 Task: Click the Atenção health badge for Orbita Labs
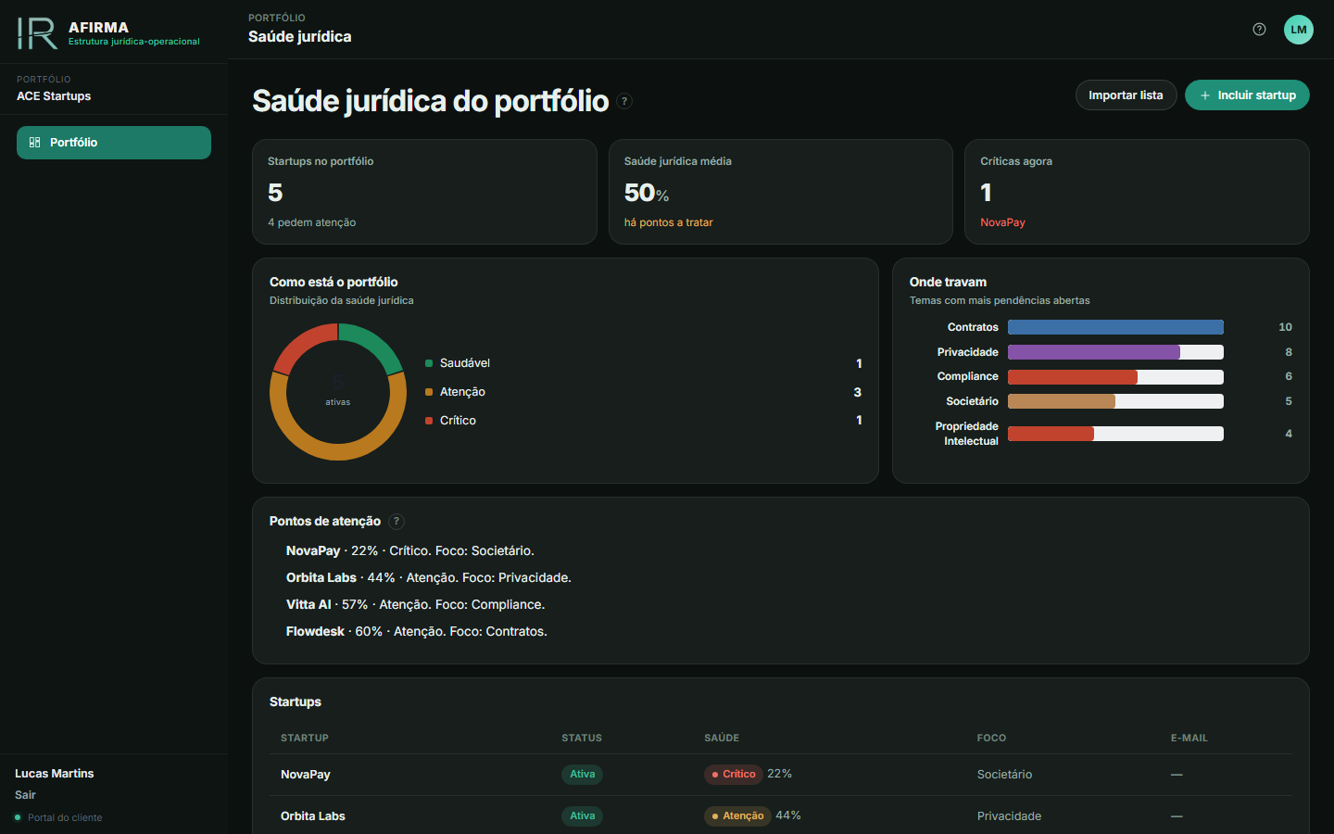click(x=737, y=816)
